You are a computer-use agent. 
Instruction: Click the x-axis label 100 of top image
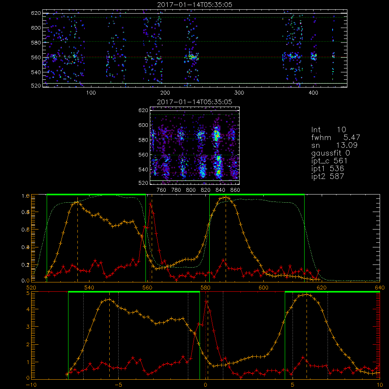(x=91, y=93)
